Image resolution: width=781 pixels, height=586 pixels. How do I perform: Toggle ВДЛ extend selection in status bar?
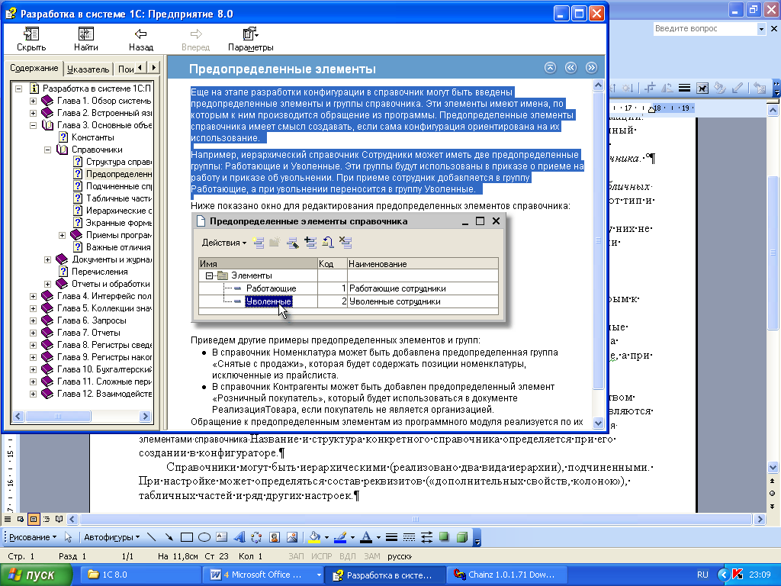[x=348, y=556]
